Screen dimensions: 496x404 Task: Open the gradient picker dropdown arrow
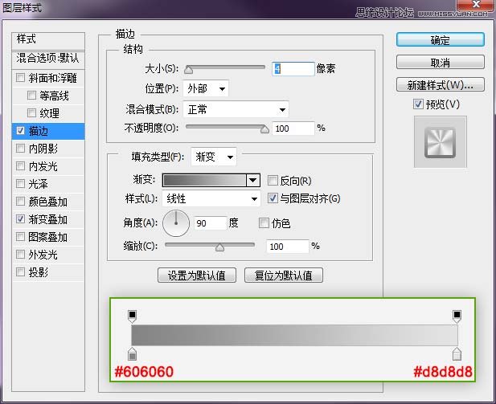pos(252,180)
